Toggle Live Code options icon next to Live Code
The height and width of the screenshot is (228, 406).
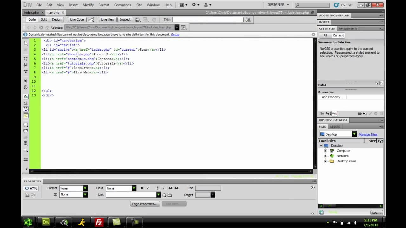[91, 20]
